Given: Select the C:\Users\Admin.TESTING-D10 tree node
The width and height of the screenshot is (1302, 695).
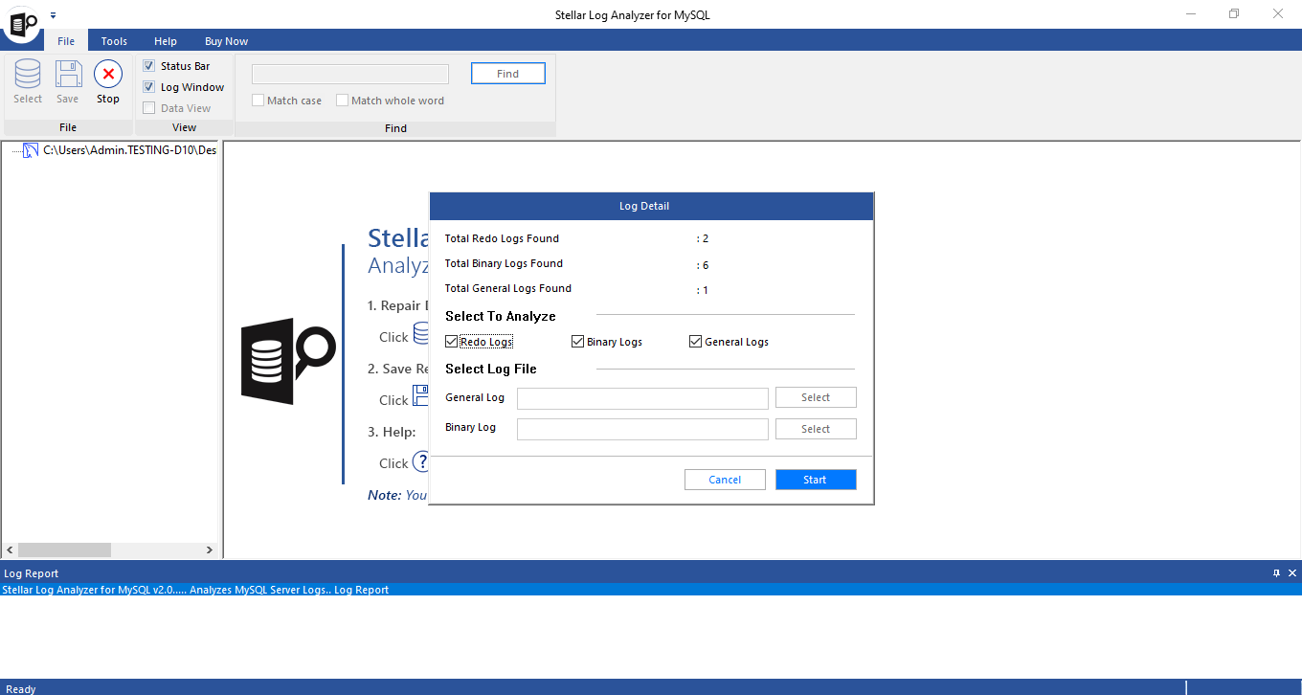Looking at the screenshot, I should (x=129, y=150).
